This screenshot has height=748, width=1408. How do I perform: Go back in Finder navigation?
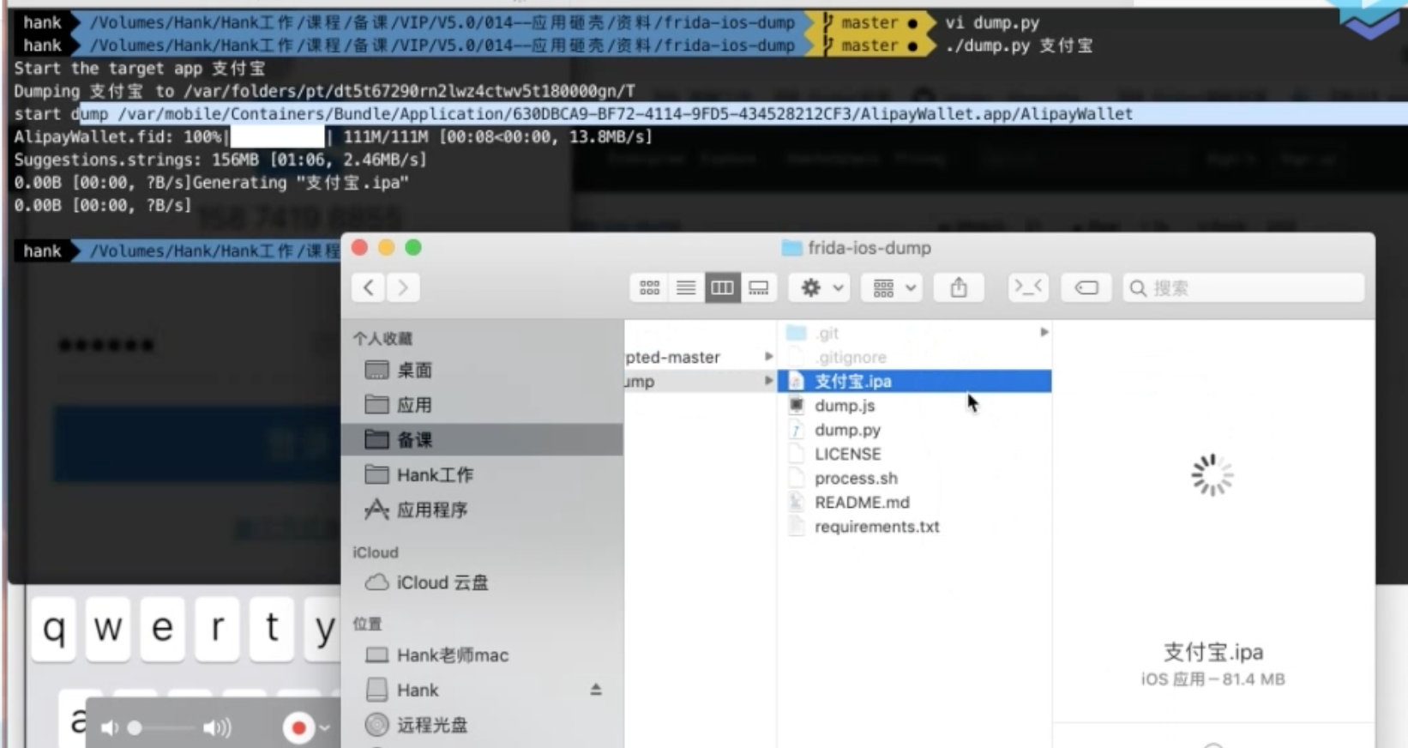369,288
